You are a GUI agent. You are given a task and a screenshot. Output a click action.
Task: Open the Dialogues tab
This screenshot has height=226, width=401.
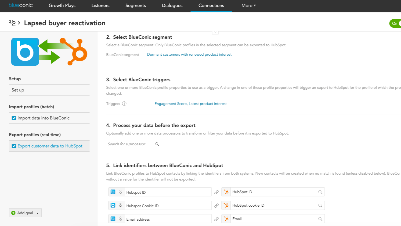pos(172,5)
